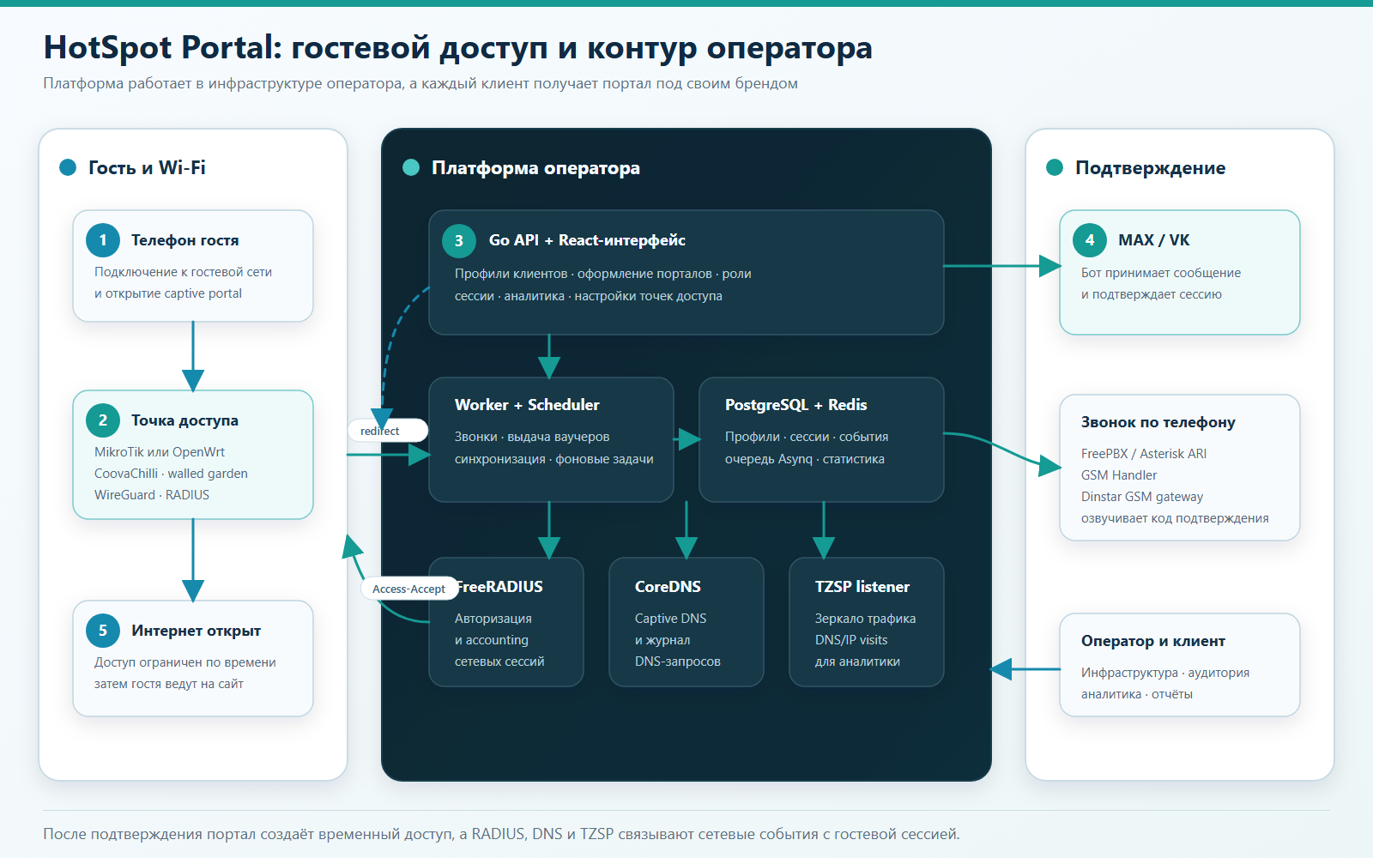Select the Access-Accept label pill

click(409, 589)
